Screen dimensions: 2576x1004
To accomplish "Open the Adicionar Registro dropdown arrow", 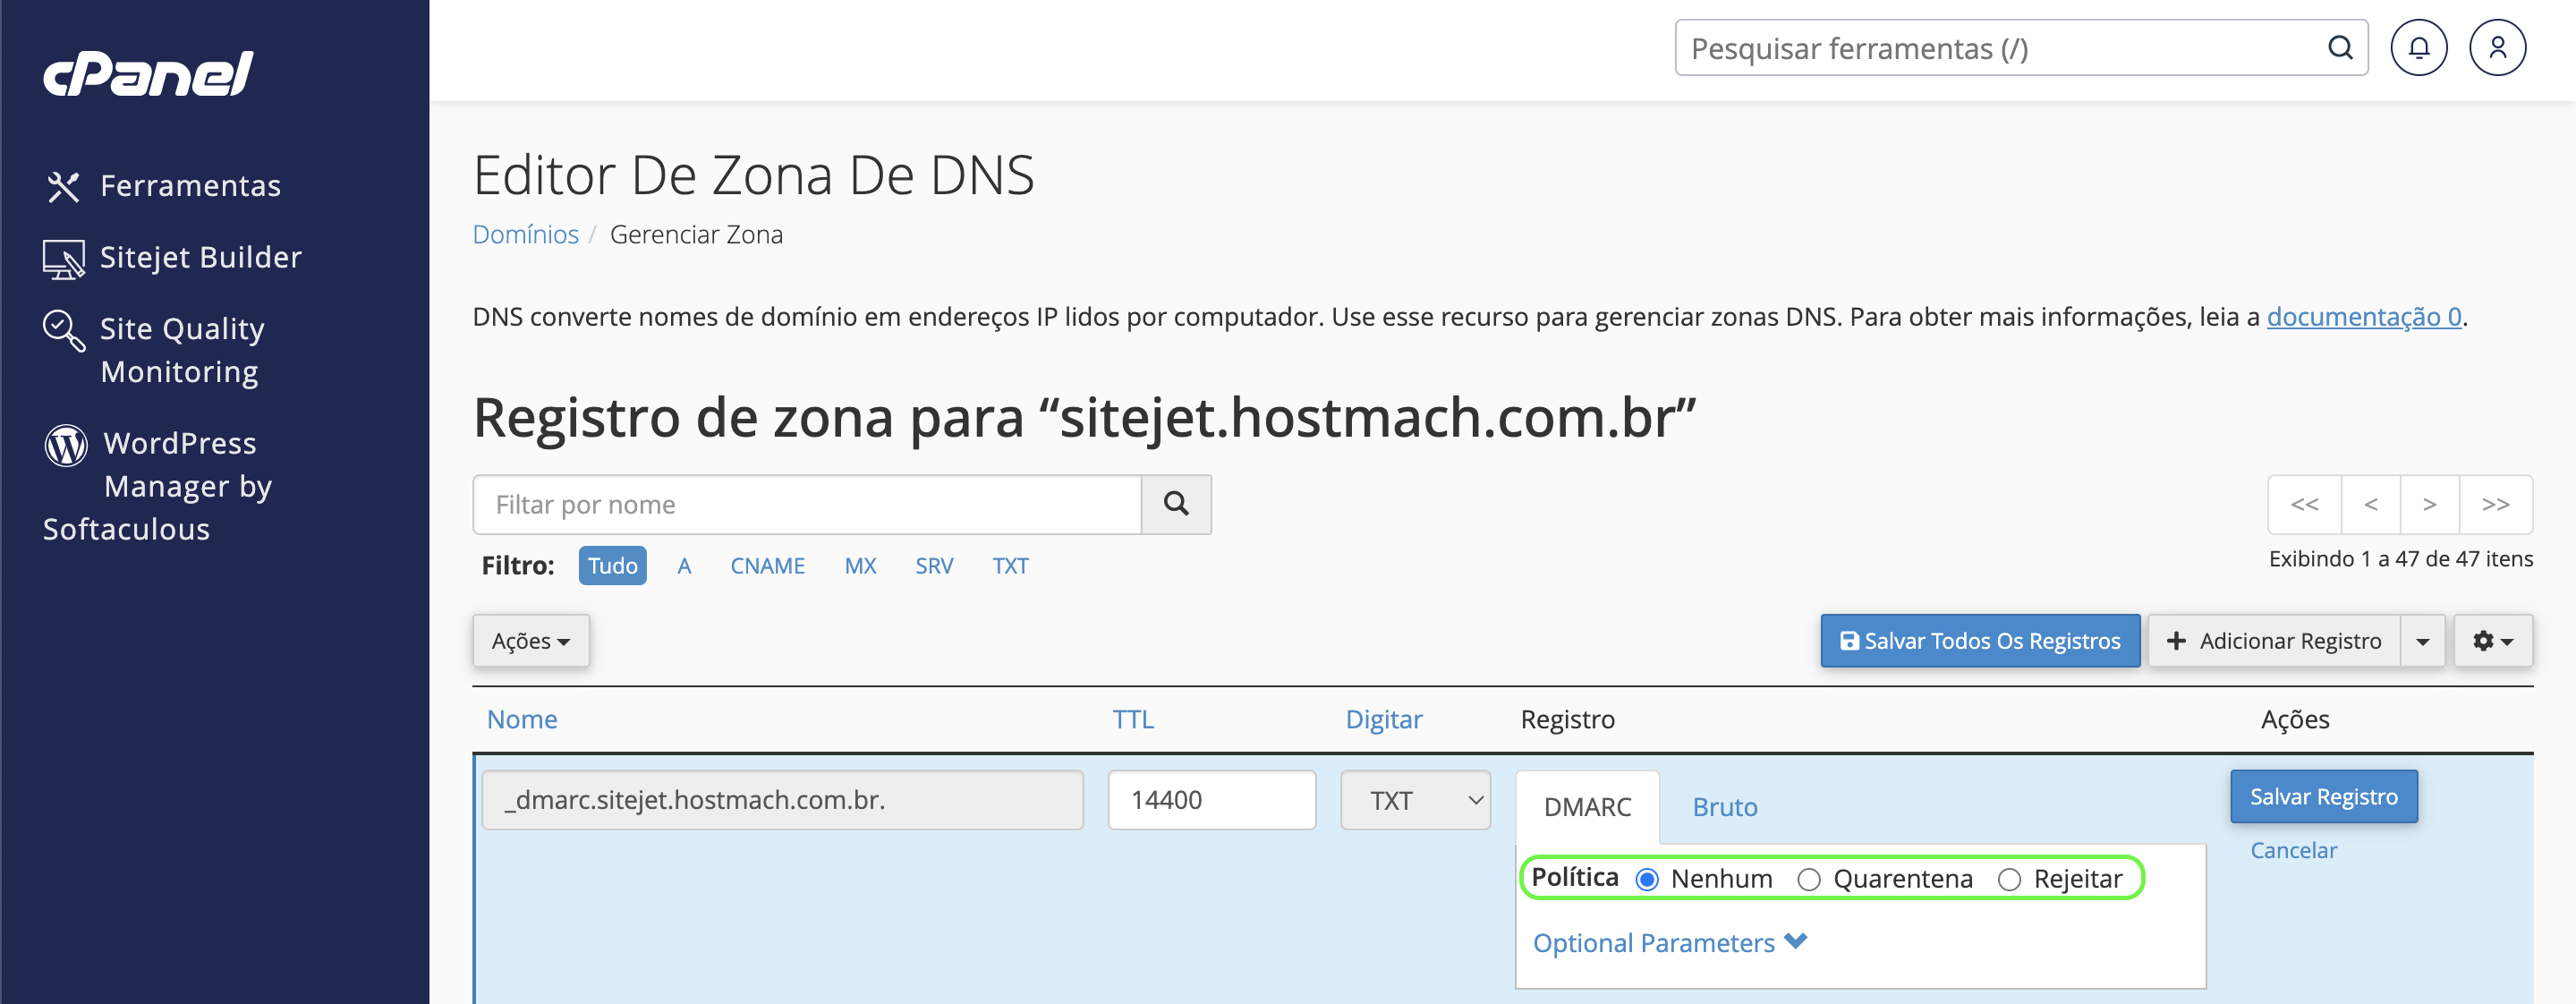I will [2422, 641].
